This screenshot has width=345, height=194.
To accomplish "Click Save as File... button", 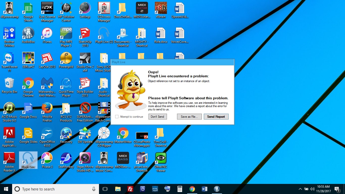I will [189, 116].
